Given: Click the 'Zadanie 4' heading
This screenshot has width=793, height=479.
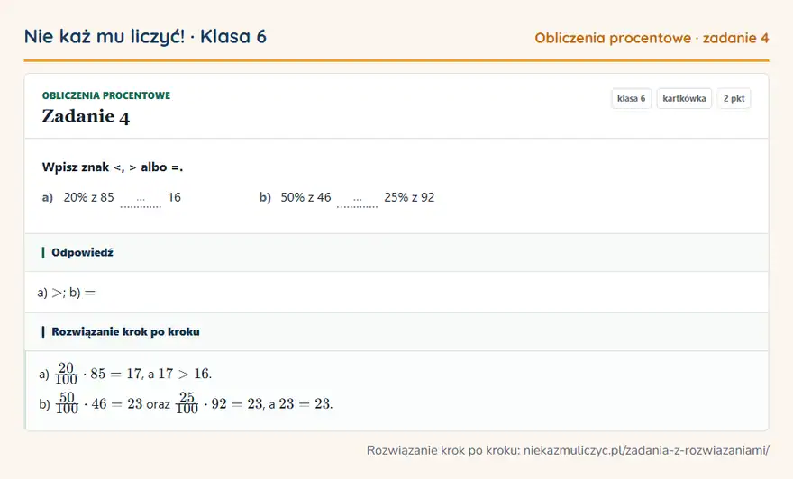Looking at the screenshot, I should click(x=86, y=116).
